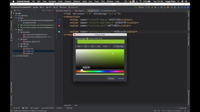Open the VCS menu
The height and width of the screenshot is (112, 200).
103,1
